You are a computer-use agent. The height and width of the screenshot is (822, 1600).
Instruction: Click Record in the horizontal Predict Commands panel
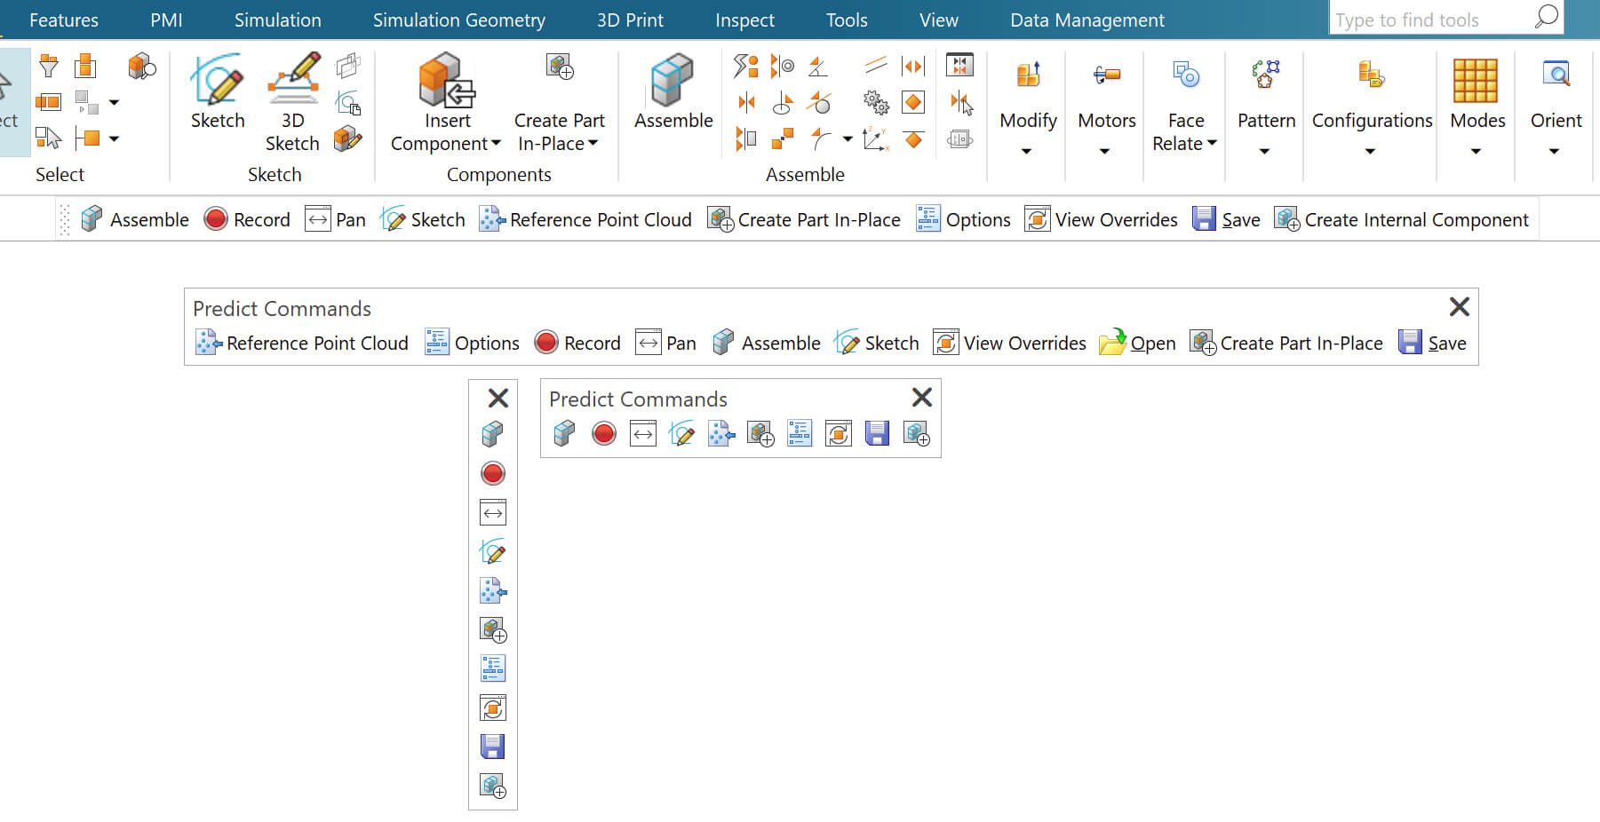(577, 343)
